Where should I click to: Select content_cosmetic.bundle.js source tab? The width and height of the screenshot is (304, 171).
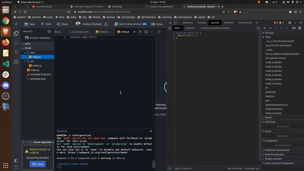click(215, 28)
